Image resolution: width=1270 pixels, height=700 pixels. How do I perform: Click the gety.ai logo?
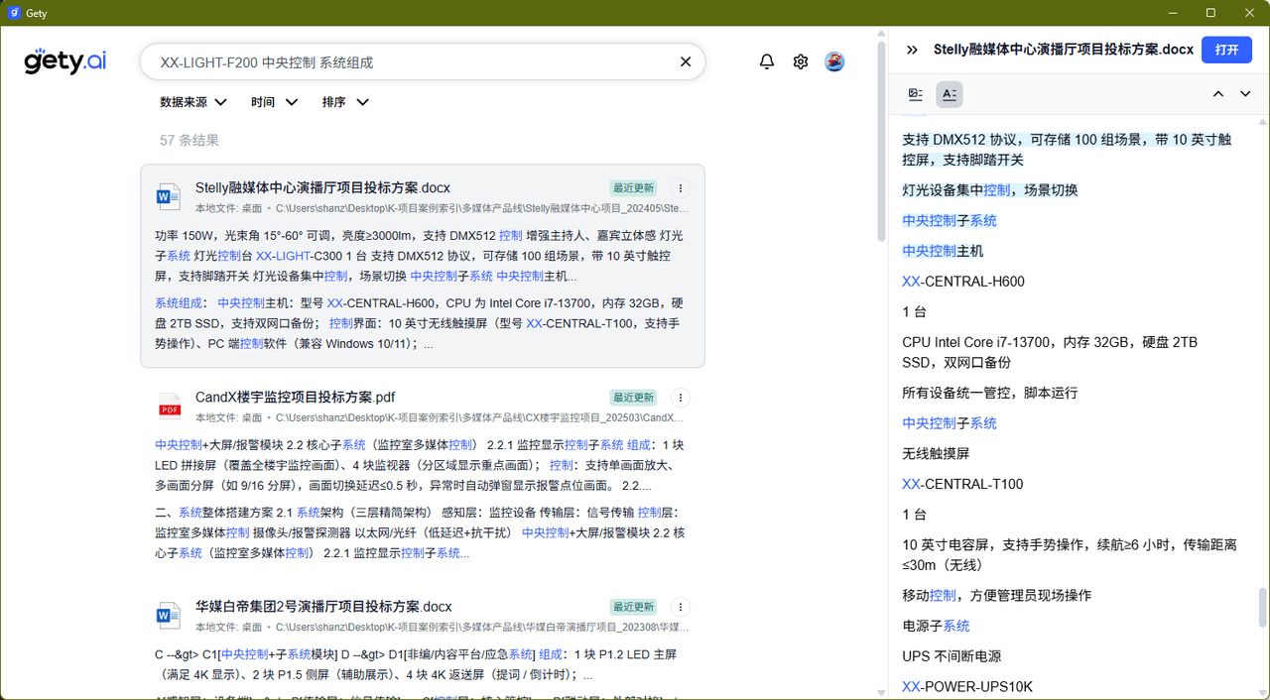point(65,61)
